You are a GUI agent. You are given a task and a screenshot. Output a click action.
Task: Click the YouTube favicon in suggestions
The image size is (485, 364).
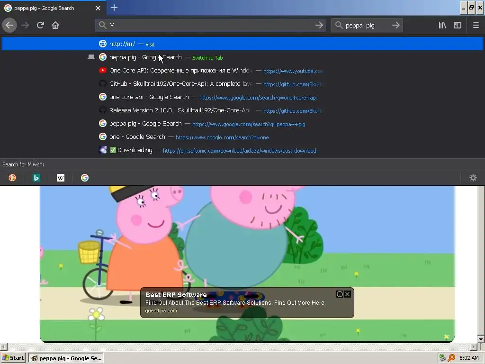103,70
